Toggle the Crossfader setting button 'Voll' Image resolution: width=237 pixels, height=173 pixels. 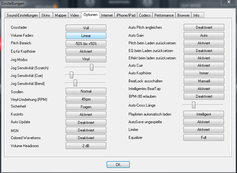(86, 28)
